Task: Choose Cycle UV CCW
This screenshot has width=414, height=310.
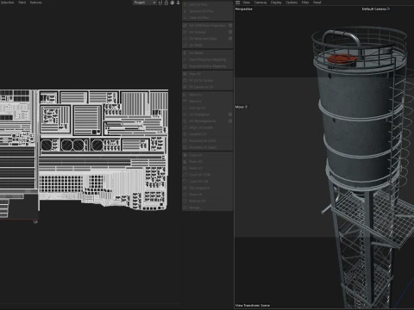Action: [207, 175]
